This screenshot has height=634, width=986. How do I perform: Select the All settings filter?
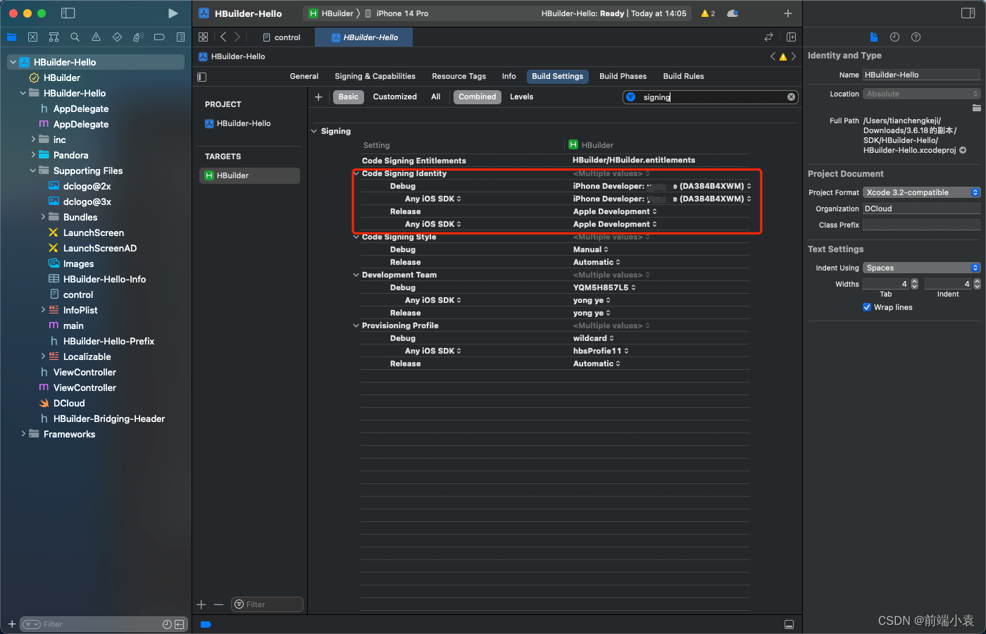(436, 97)
